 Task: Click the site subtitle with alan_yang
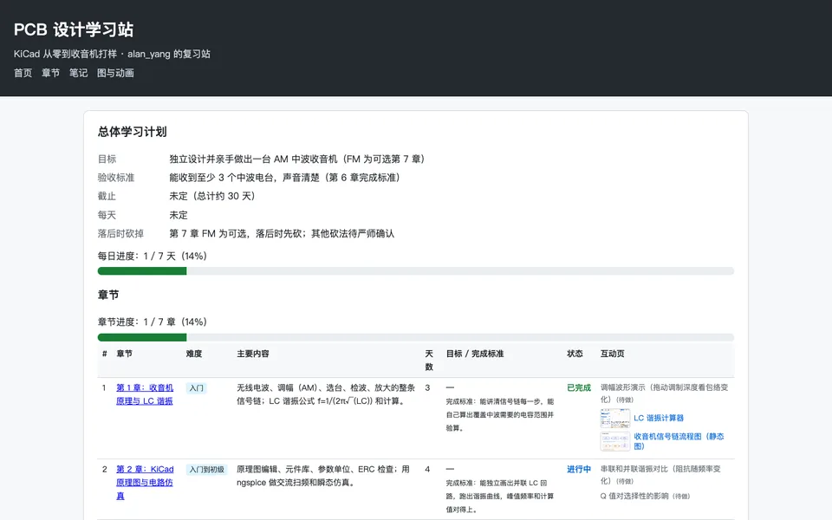pos(112,54)
